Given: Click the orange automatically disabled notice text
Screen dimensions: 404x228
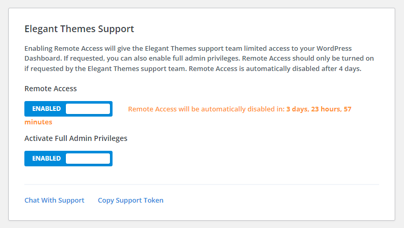Looking at the screenshot, I should (206, 109).
